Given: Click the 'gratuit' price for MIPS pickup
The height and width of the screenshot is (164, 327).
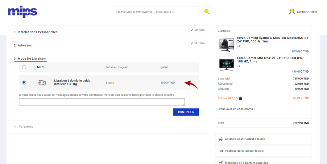Looking at the screenshot, I should coord(164,67).
